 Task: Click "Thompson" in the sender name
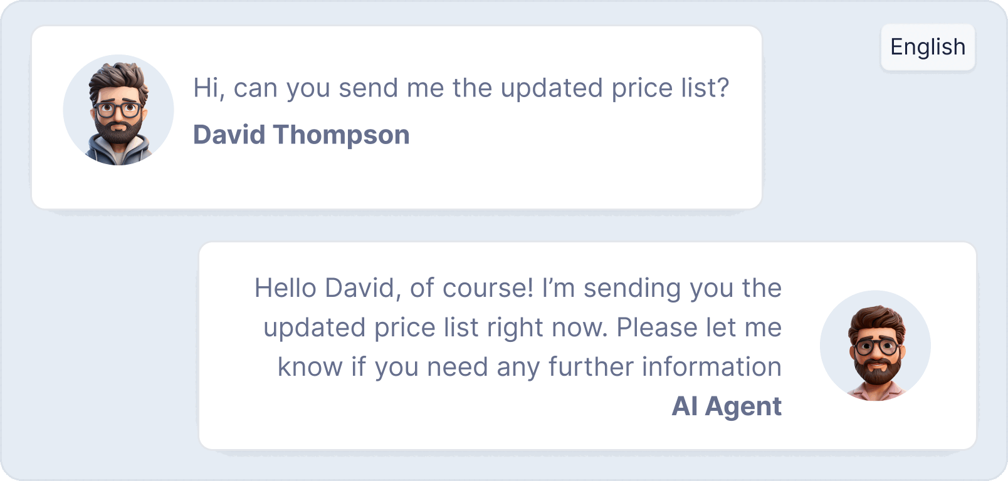click(341, 135)
